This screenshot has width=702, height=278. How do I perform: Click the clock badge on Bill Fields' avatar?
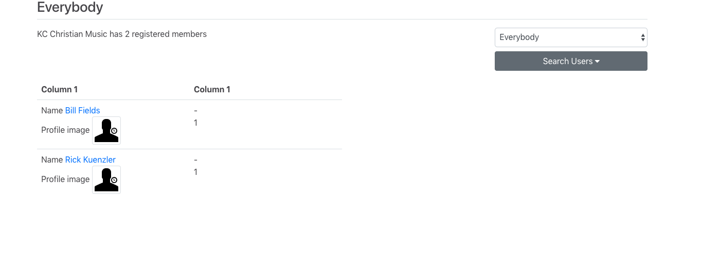point(114,131)
